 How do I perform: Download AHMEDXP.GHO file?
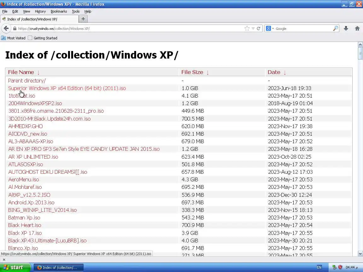click(26, 126)
